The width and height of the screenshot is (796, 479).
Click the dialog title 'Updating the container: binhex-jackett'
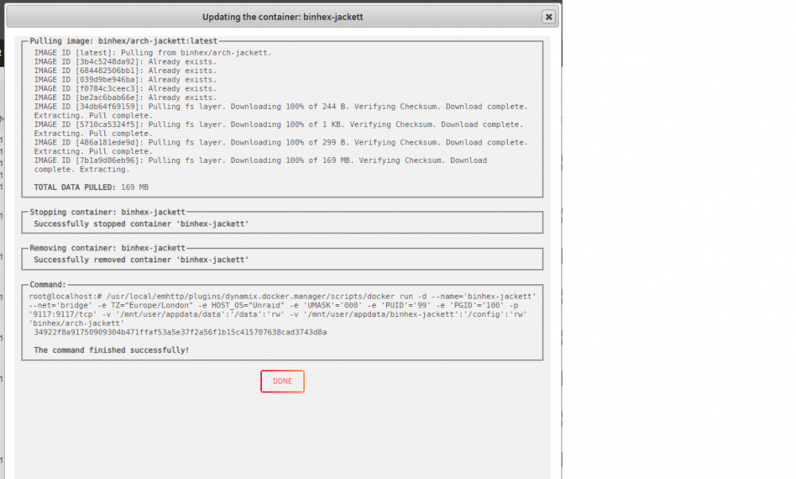pos(283,17)
